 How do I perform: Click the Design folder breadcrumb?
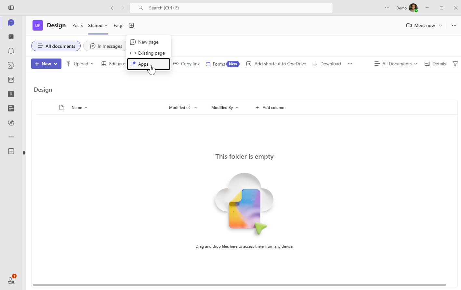click(x=43, y=90)
